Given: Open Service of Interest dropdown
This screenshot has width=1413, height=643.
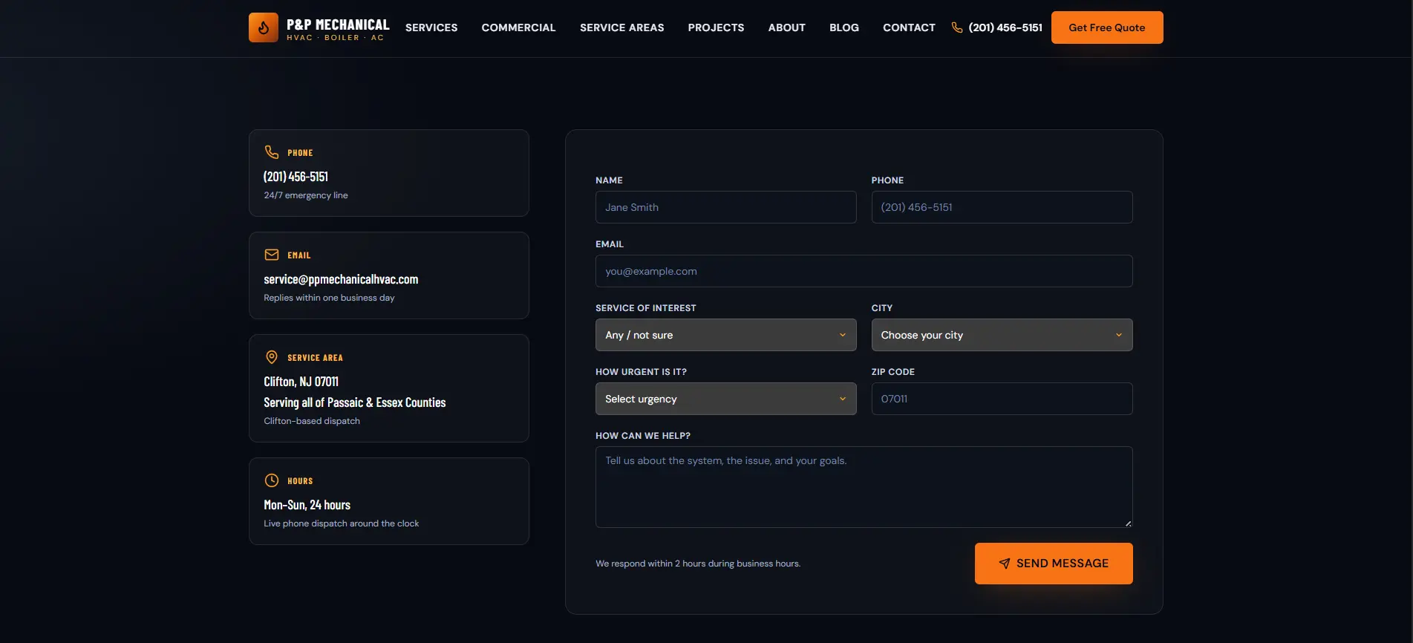Looking at the screenshot, I should (725, 335).
